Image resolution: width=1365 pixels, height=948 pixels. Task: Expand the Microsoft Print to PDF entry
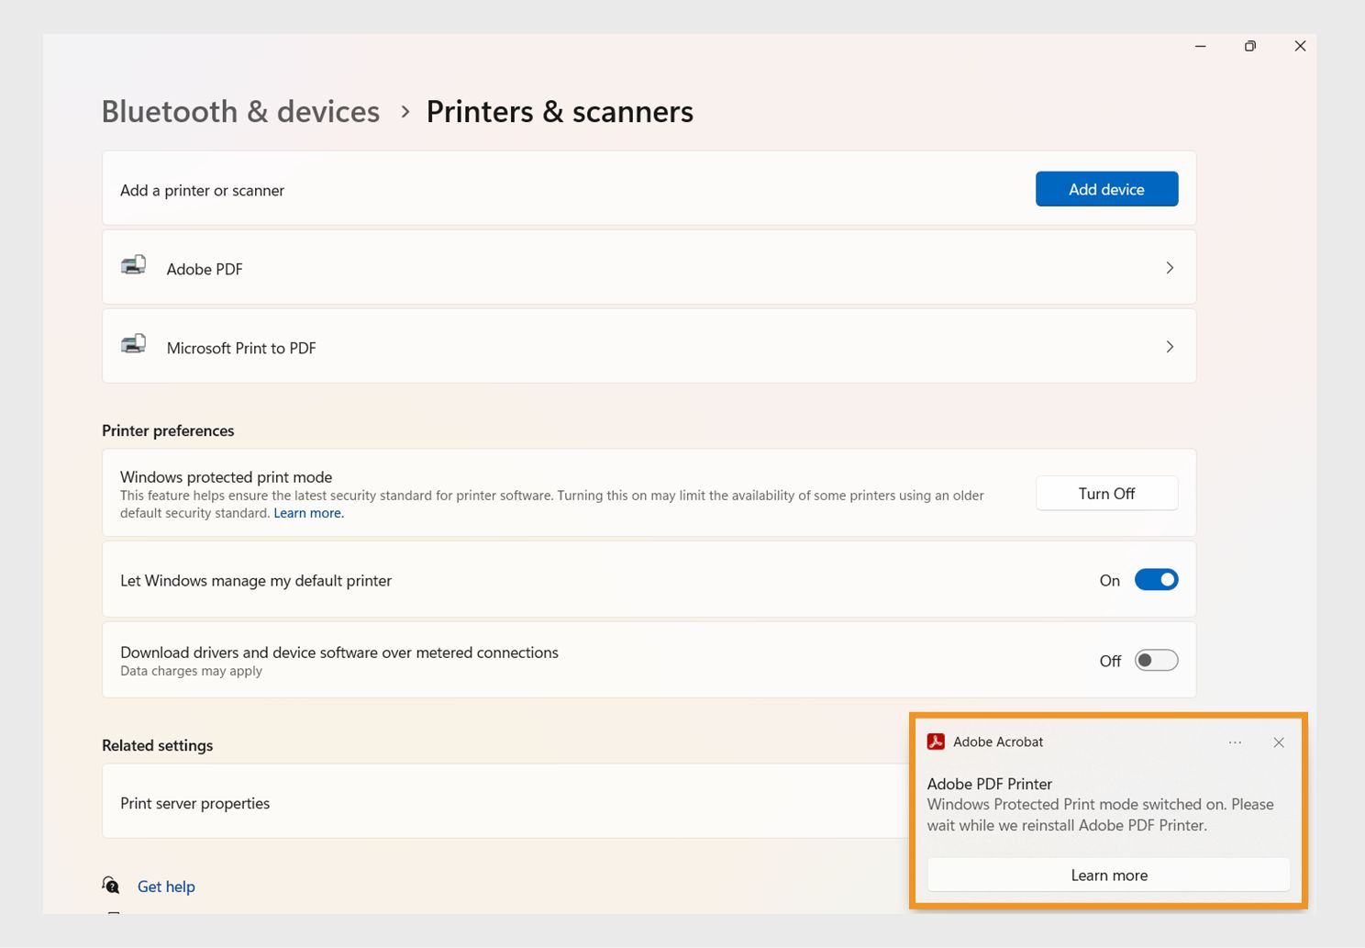point(1170,346)
